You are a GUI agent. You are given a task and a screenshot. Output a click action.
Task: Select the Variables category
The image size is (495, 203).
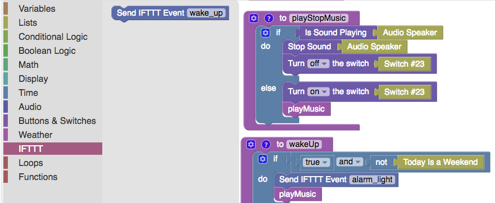tap(53, 9)
